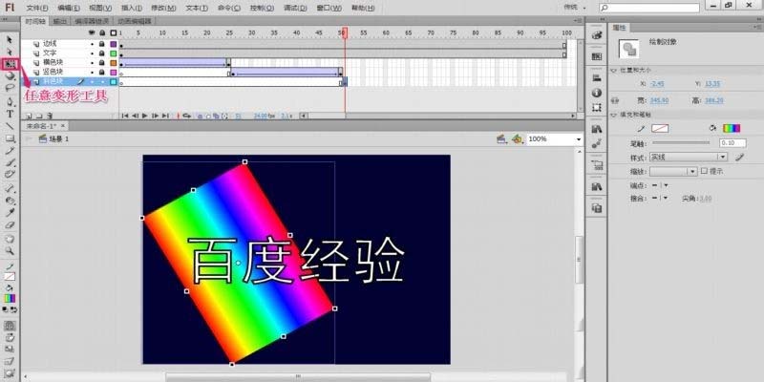Click the width value 345.90
The image size is (764, 382).
[x=659, y=101]
